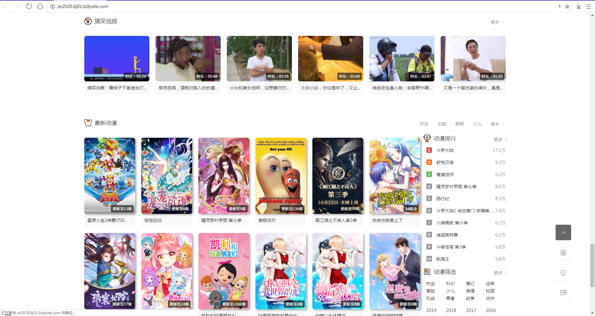
Task: Select the 悬疑 tab in 最新动漫
Action: [459, 124]
